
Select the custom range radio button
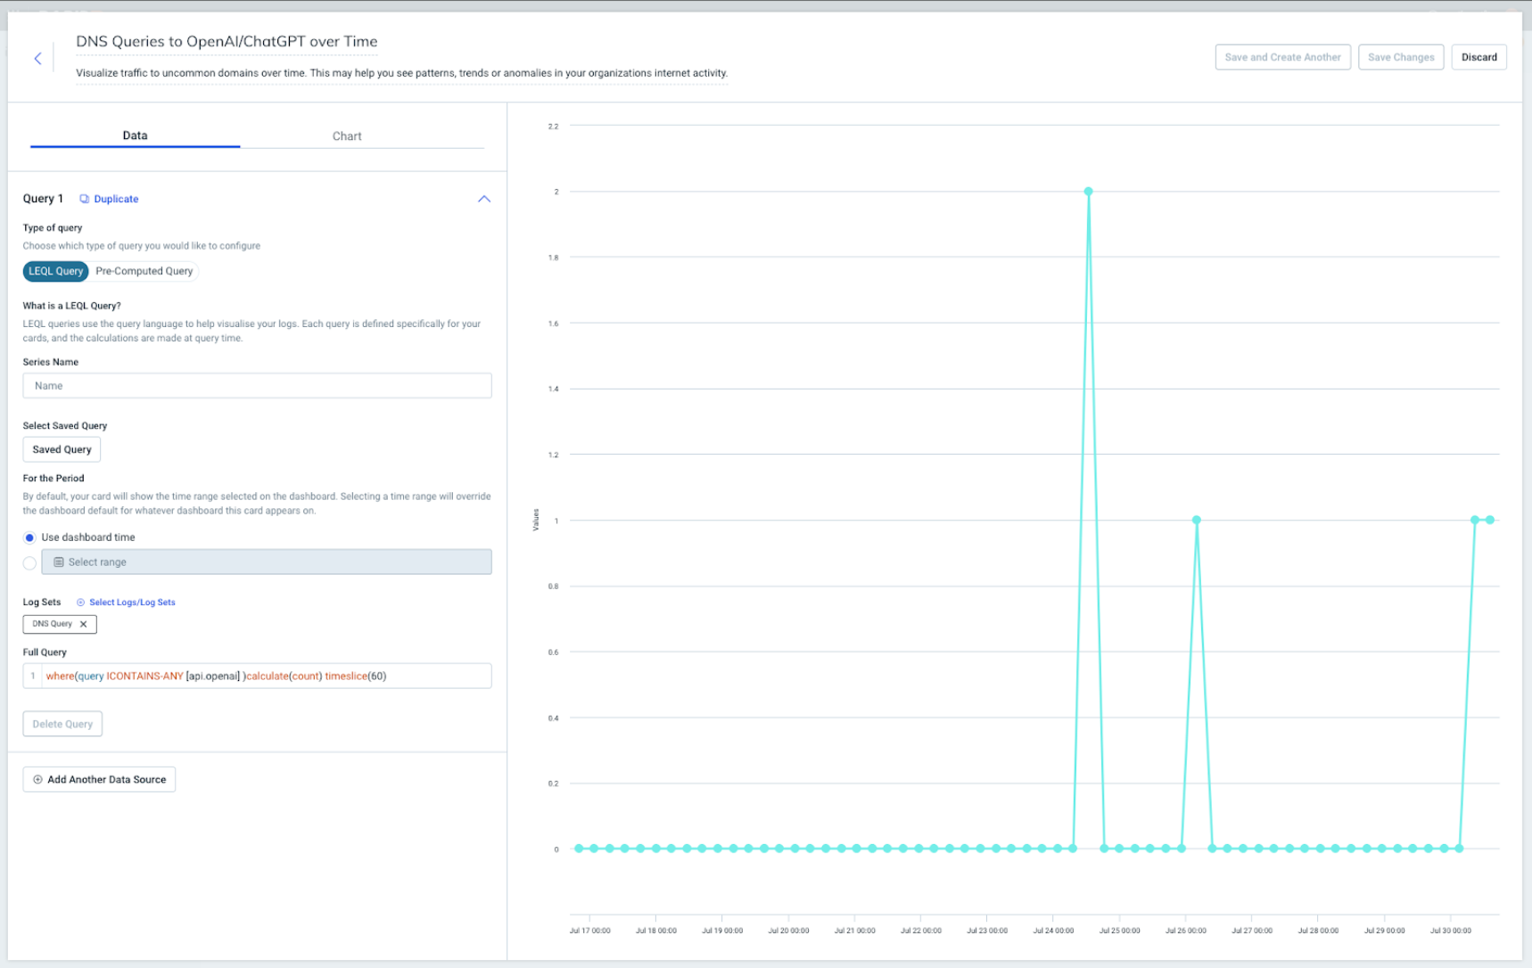coord(29,563)
